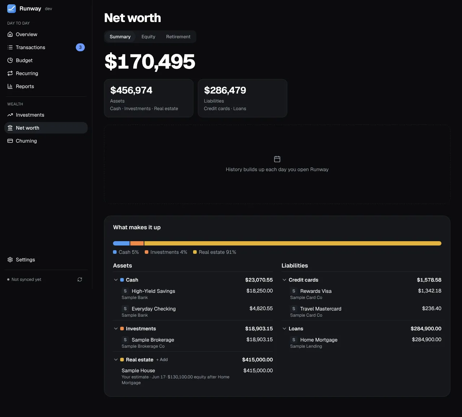Open the $286,479 Liabilities card
Viewport: 462px width, 417px height.
tap(243, 98)
